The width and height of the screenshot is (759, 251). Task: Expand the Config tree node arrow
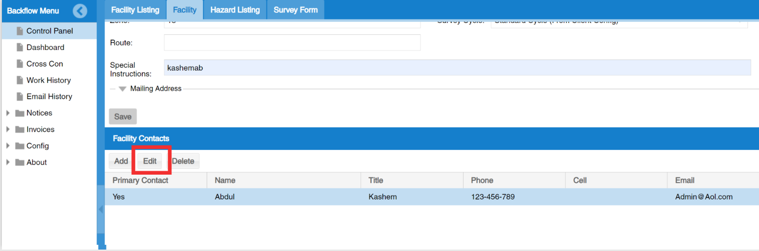pyautogui.click(x=8, y=146)
